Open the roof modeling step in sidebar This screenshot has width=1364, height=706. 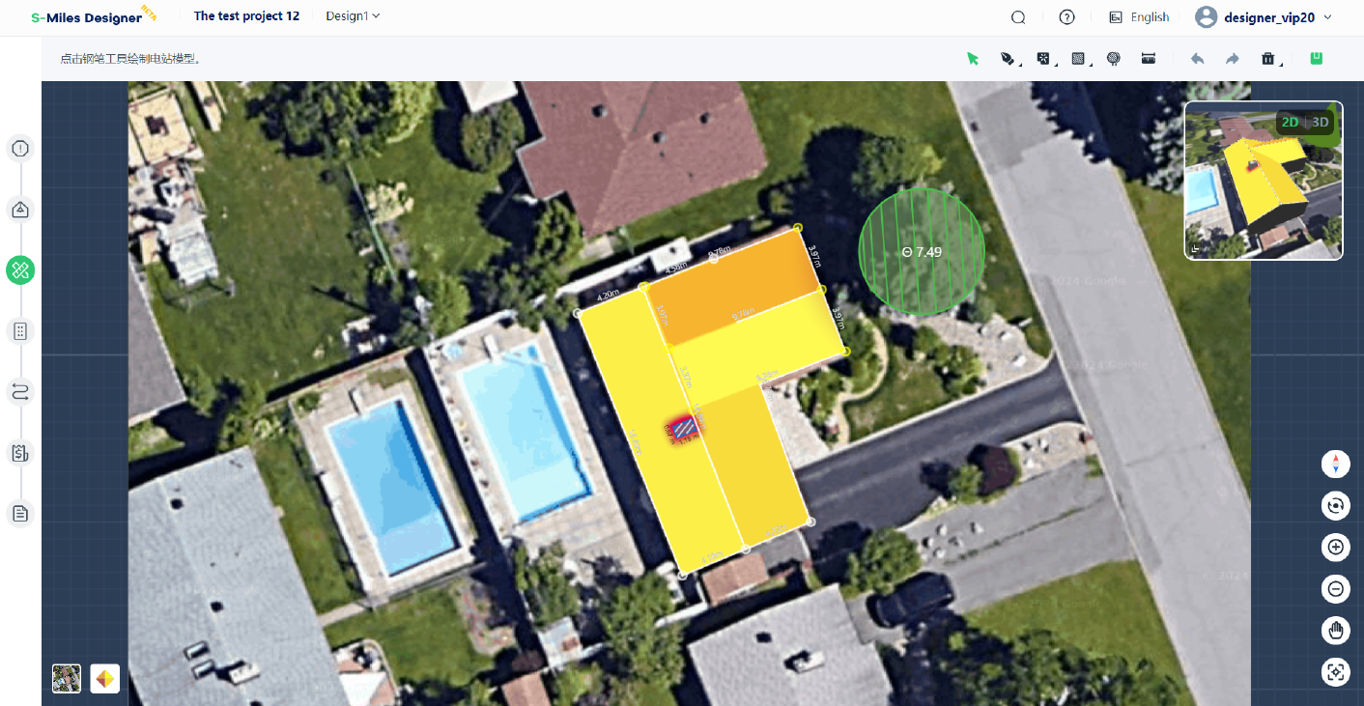[x=20, y=210]
